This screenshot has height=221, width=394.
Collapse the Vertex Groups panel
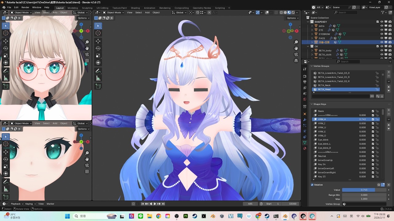(311, 66)
